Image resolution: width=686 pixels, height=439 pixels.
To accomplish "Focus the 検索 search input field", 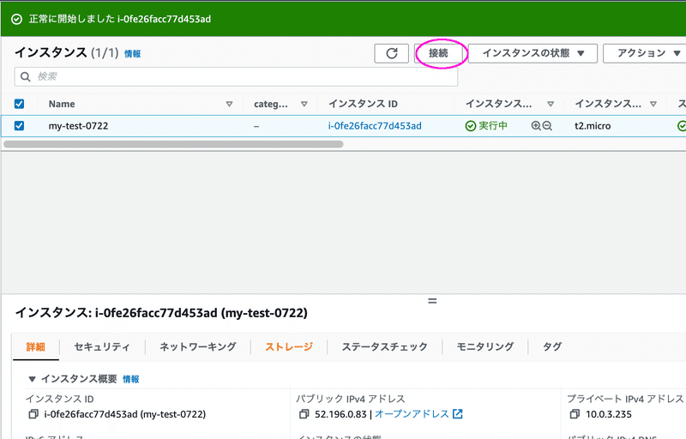I will coord(237,76).
